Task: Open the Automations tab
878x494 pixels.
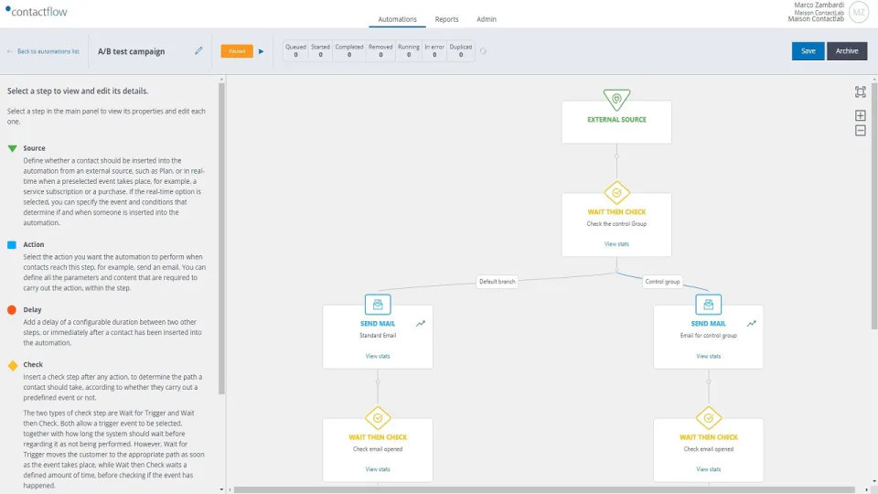Action: point(397,19)
